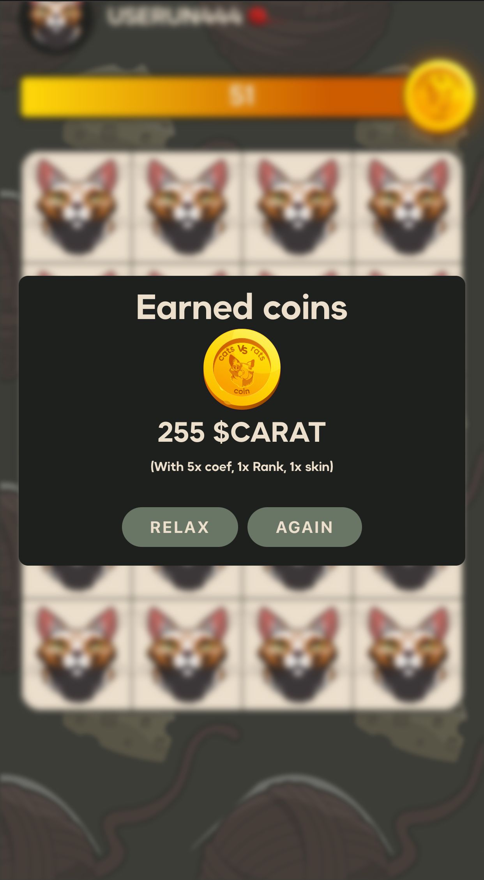484x880 pixels.
Task: Click the cats vs rats coin in dialog
Action: tap(242, 369)
